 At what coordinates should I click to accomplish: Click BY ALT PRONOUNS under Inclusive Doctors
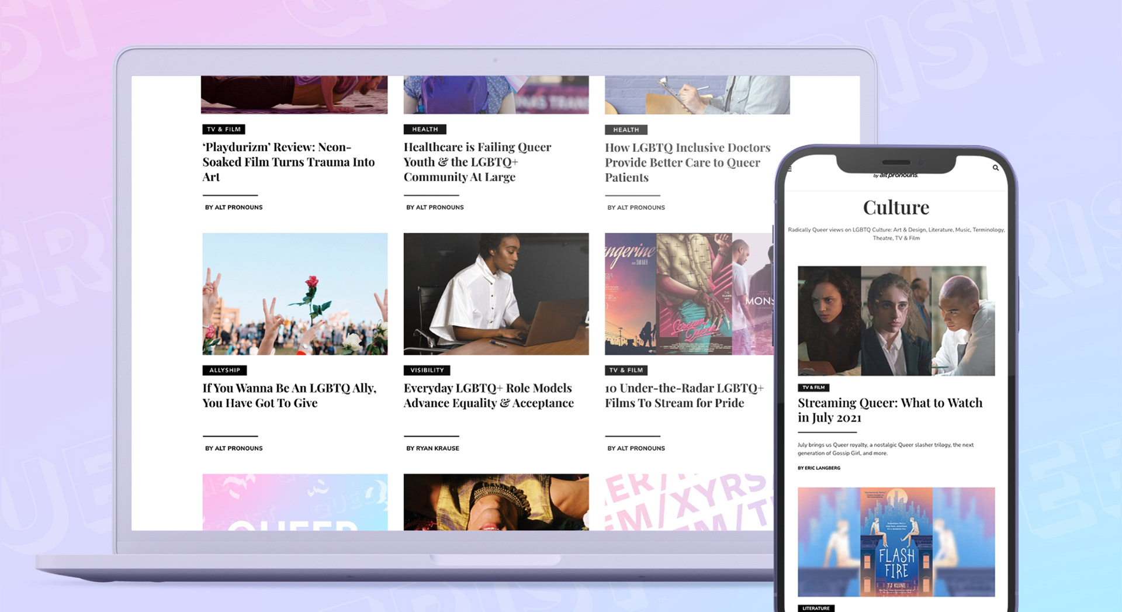(x=636, y=208)
